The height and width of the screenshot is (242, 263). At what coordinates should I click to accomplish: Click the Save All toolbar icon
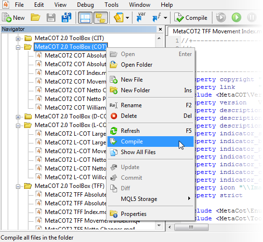pyautogui.click(x=66, y=17)
